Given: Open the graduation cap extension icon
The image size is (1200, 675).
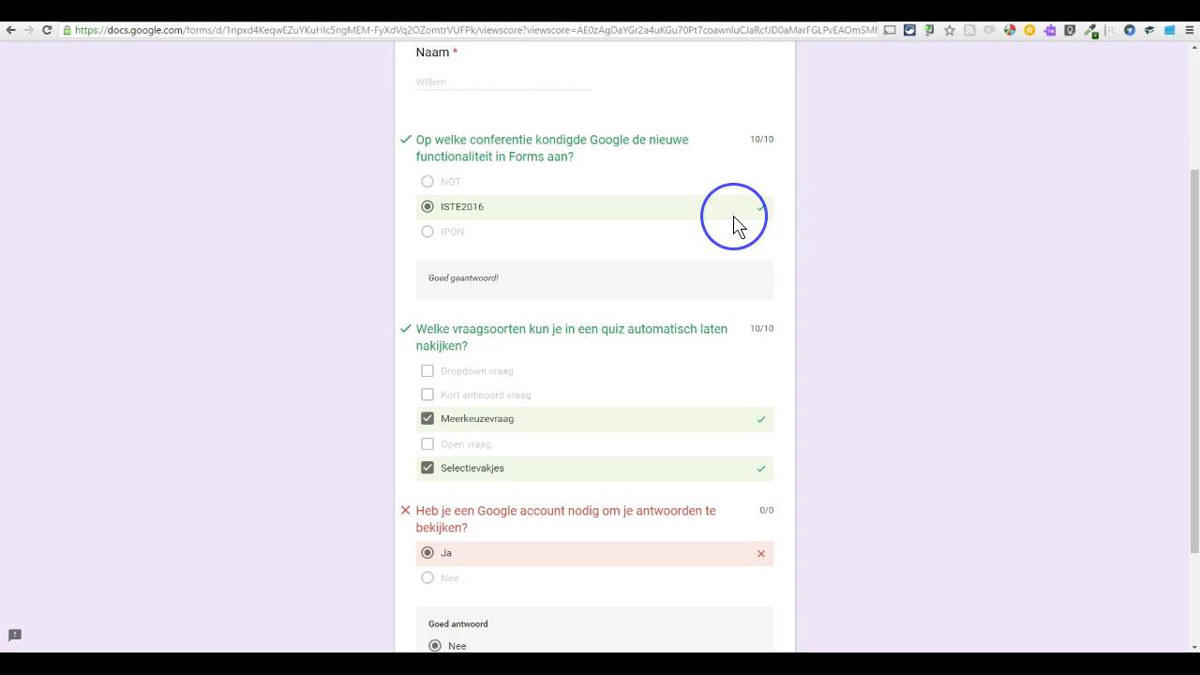Looking at the screenshot, I should pyautogui.click(x=1149, y=30).
